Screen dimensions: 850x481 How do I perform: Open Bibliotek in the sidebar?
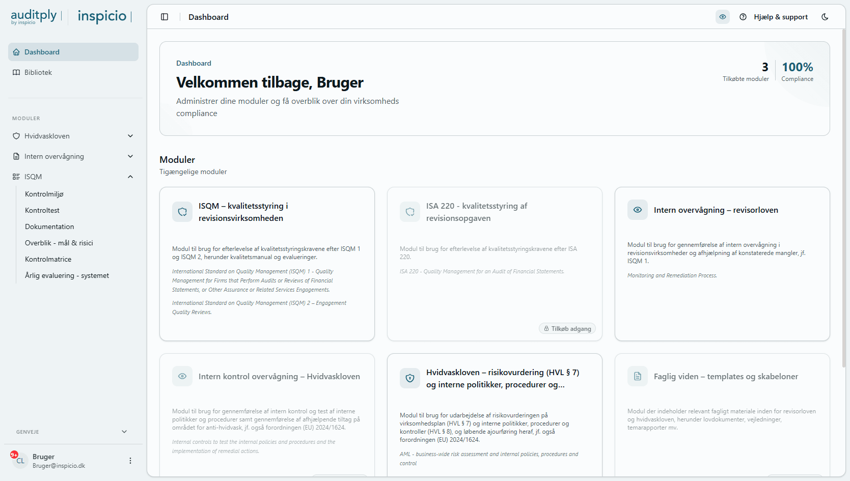click(73, 72)
